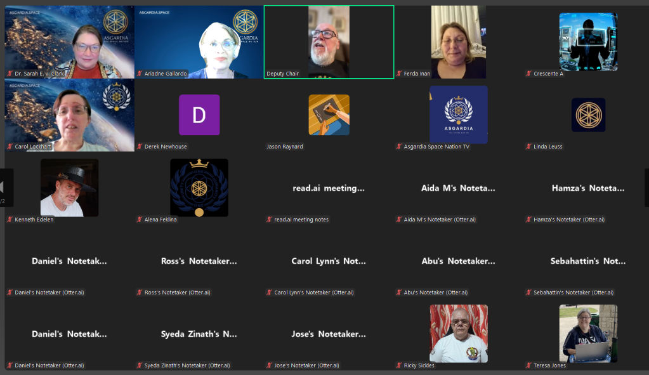This screenshot has height=375, width=649.
Task: Click muted mic icon beside Crescente A
Action: 528,74
